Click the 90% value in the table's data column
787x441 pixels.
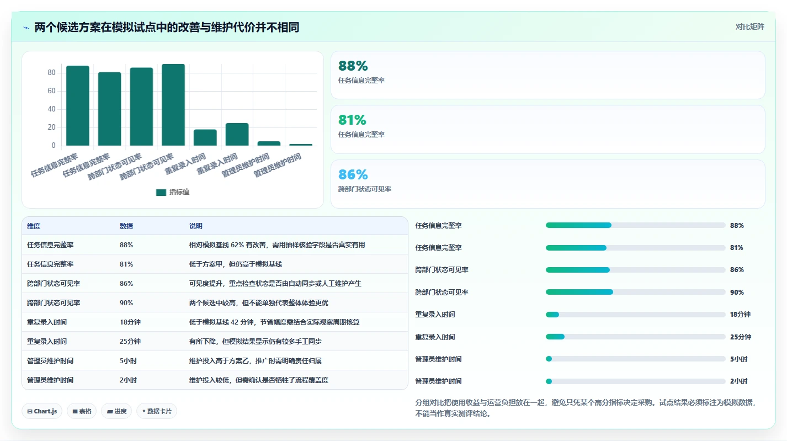pos(126,303)
